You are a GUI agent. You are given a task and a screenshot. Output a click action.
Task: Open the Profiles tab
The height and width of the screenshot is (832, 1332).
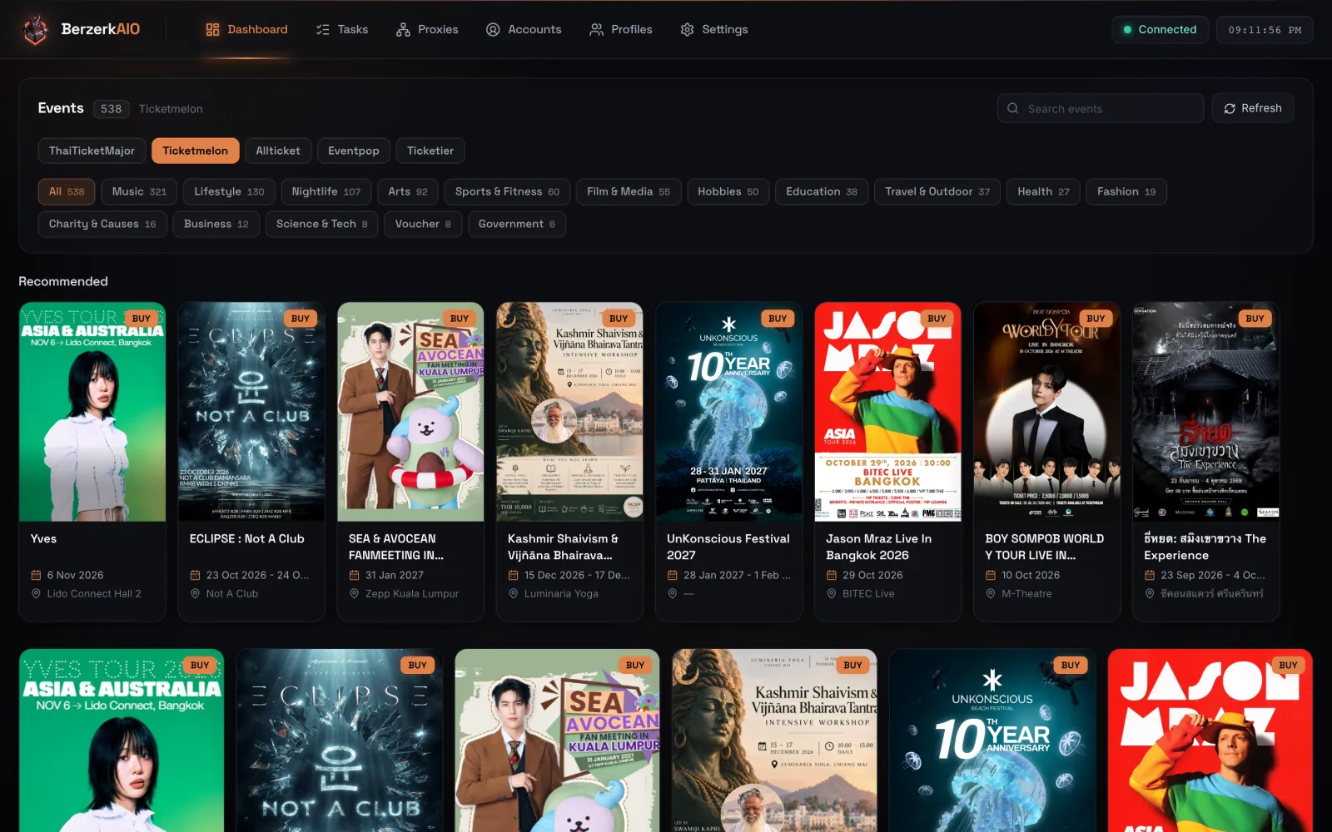pos(621,29)
